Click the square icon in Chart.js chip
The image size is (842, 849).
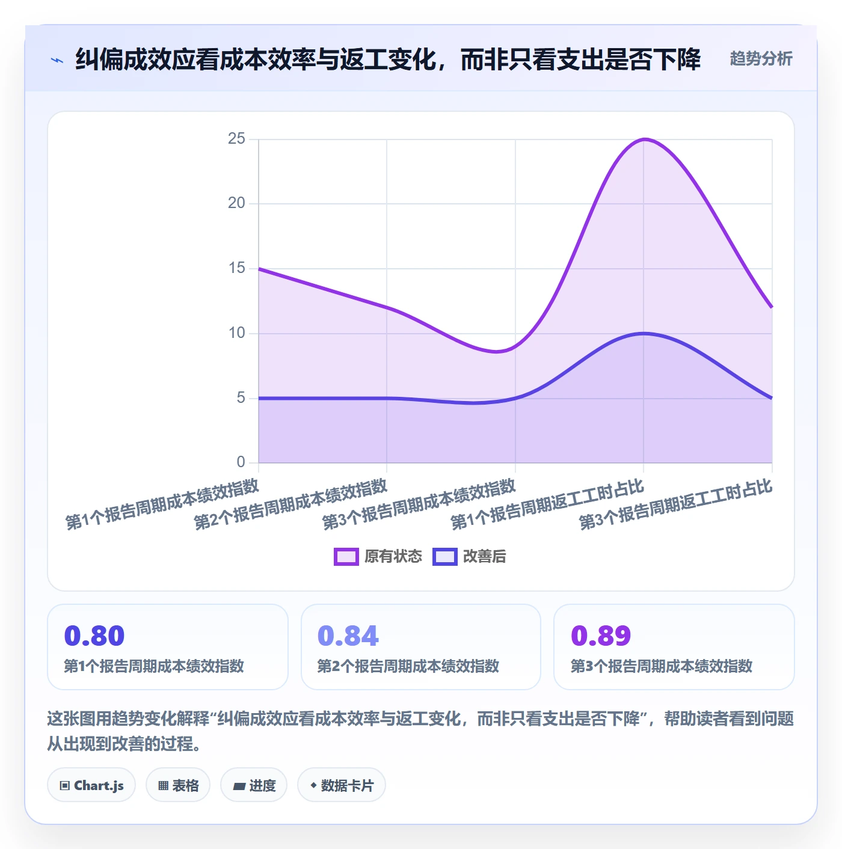coord(65,786)
